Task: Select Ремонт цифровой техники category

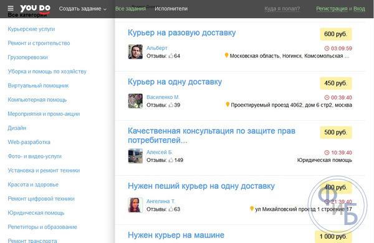Action: pos(41,199)
